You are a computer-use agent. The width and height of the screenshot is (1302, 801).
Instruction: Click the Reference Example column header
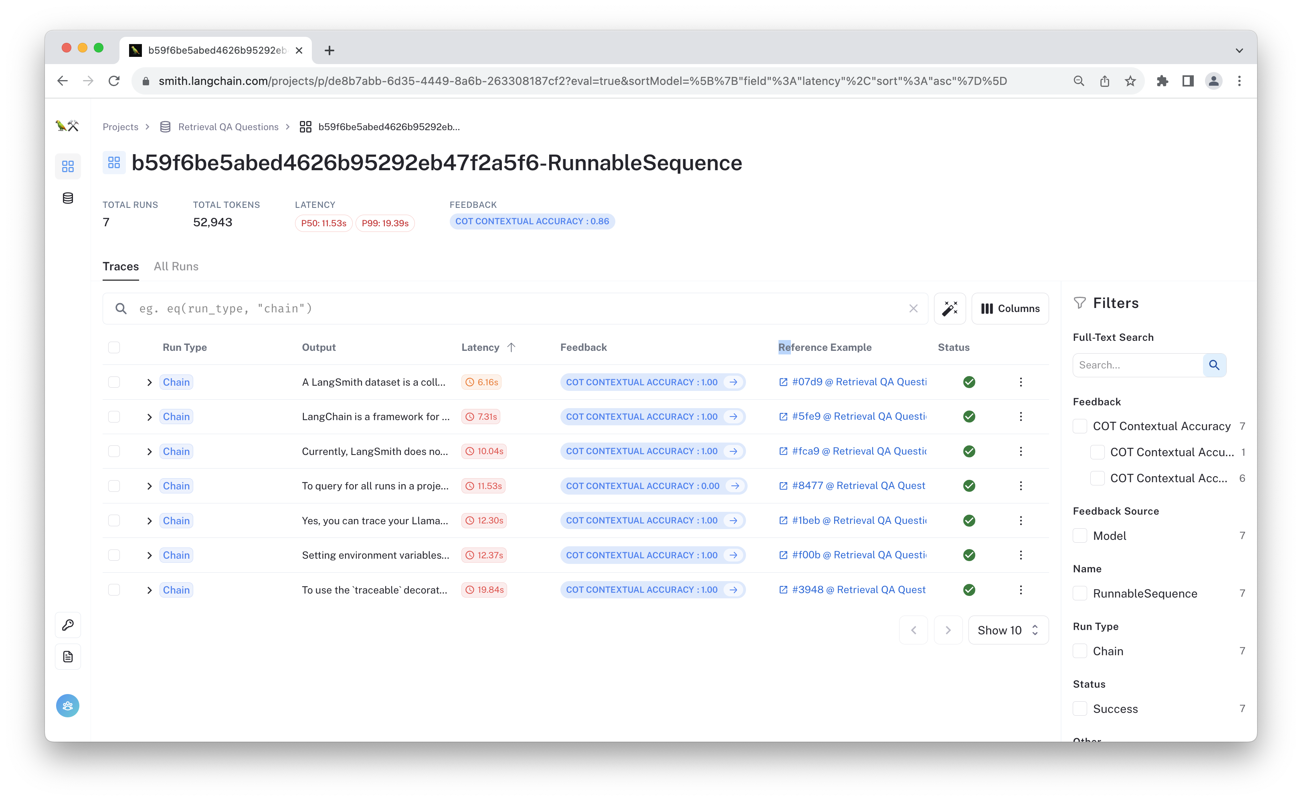(x=824, y=348)
